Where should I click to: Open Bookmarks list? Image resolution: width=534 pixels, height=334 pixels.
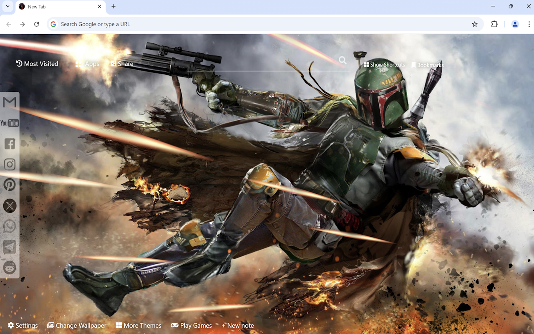(427, 65)
